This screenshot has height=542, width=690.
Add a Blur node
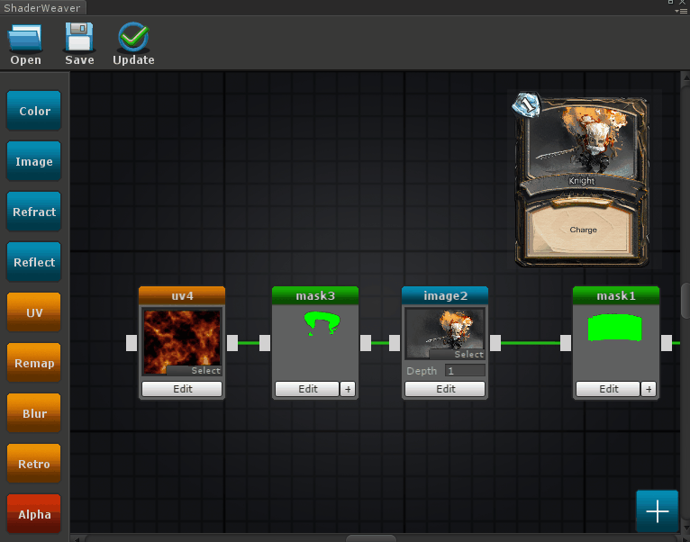pos(34,413)
